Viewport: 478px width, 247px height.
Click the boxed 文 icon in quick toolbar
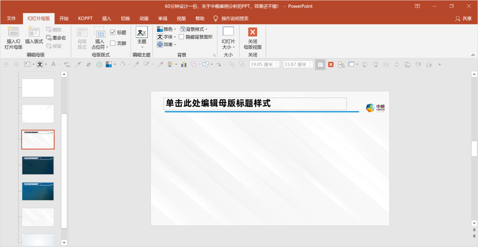tap(40, 64)
